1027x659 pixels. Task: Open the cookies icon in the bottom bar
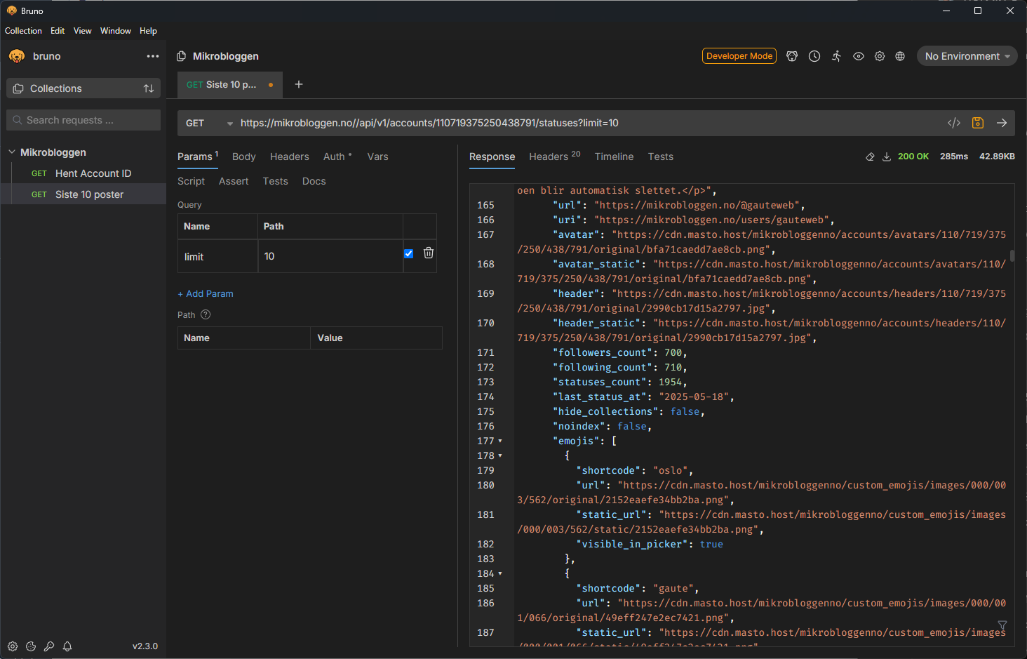pyautogui.click(x=31, y=646)
